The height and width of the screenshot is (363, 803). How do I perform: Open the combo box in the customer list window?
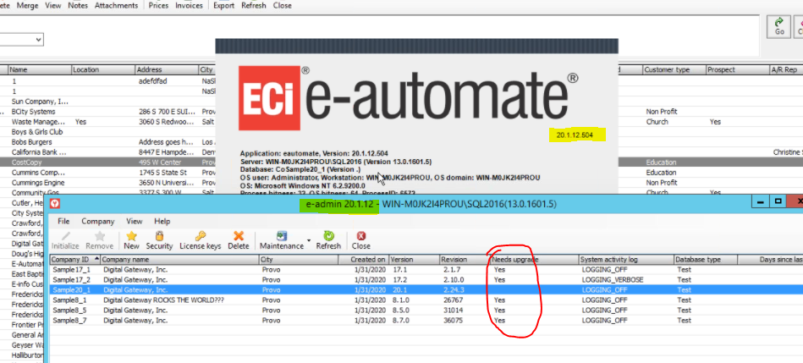coord(39,40)
